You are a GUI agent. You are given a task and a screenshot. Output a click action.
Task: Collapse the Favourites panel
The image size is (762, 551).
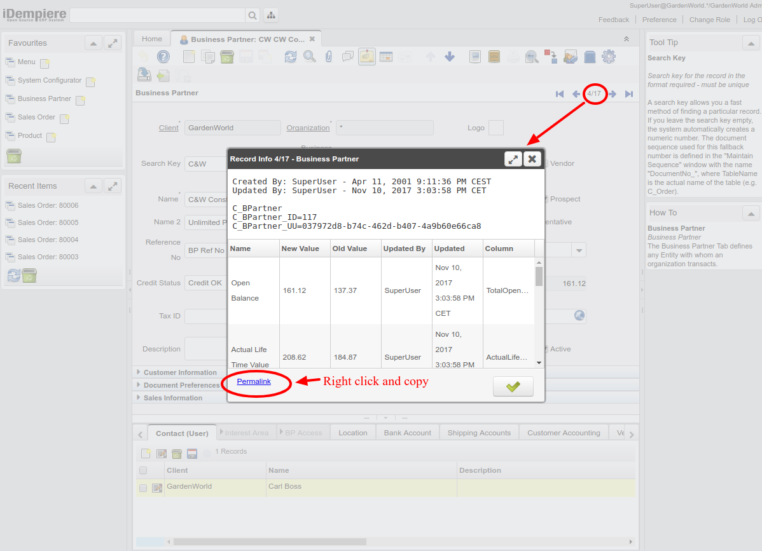[x=94, y=43]
